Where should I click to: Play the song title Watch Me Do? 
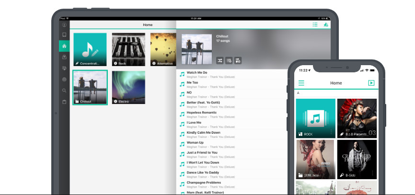coord(197,72)
